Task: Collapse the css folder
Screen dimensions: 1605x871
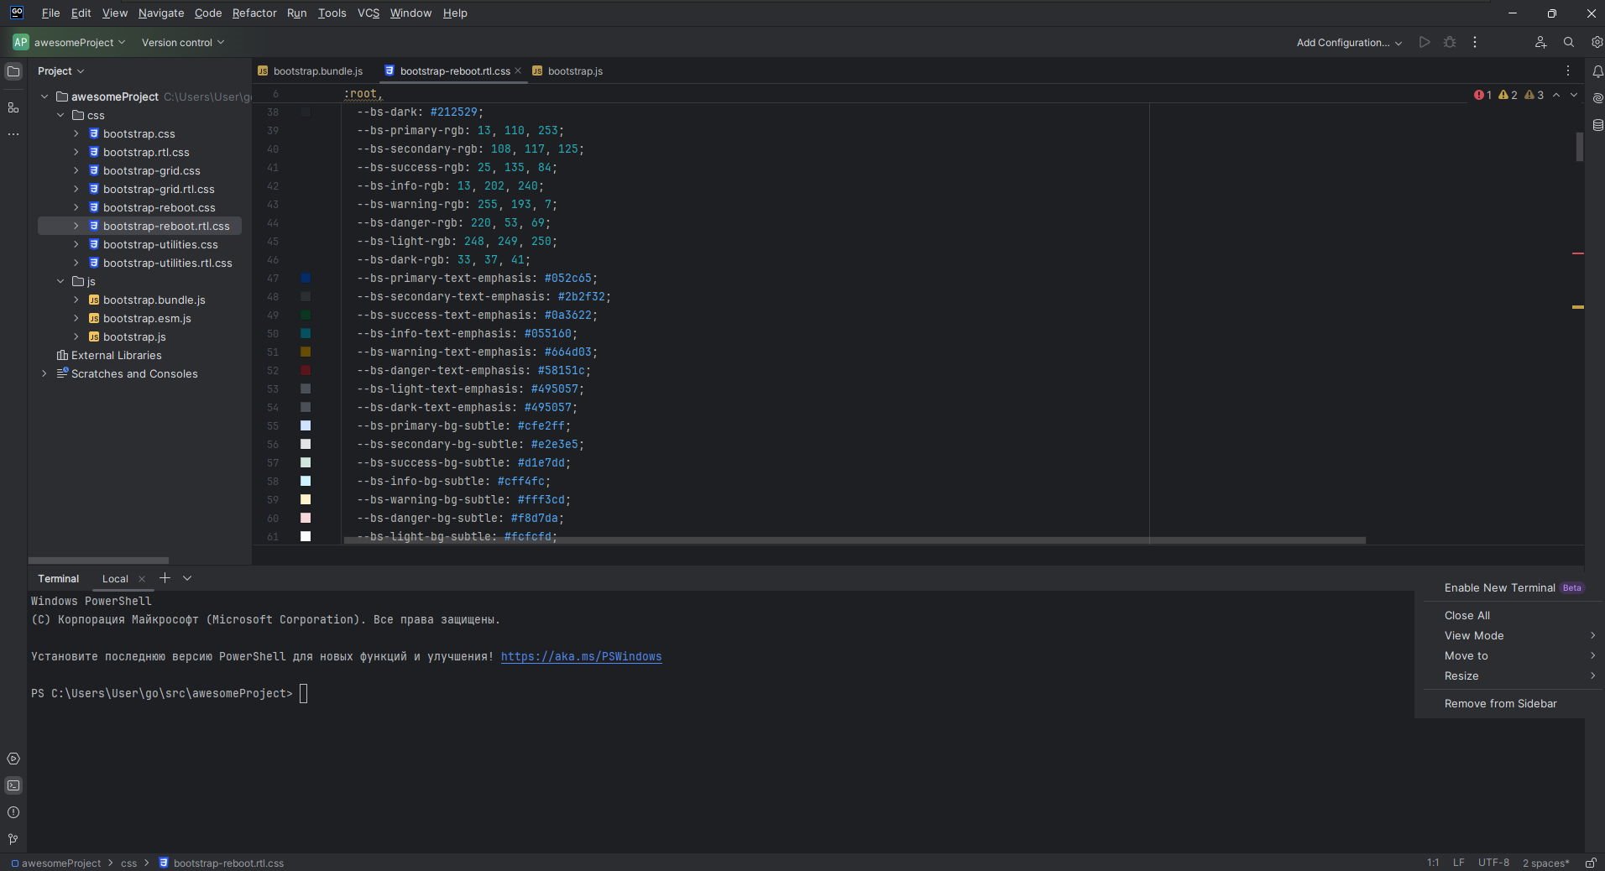Action: point(60,115)
